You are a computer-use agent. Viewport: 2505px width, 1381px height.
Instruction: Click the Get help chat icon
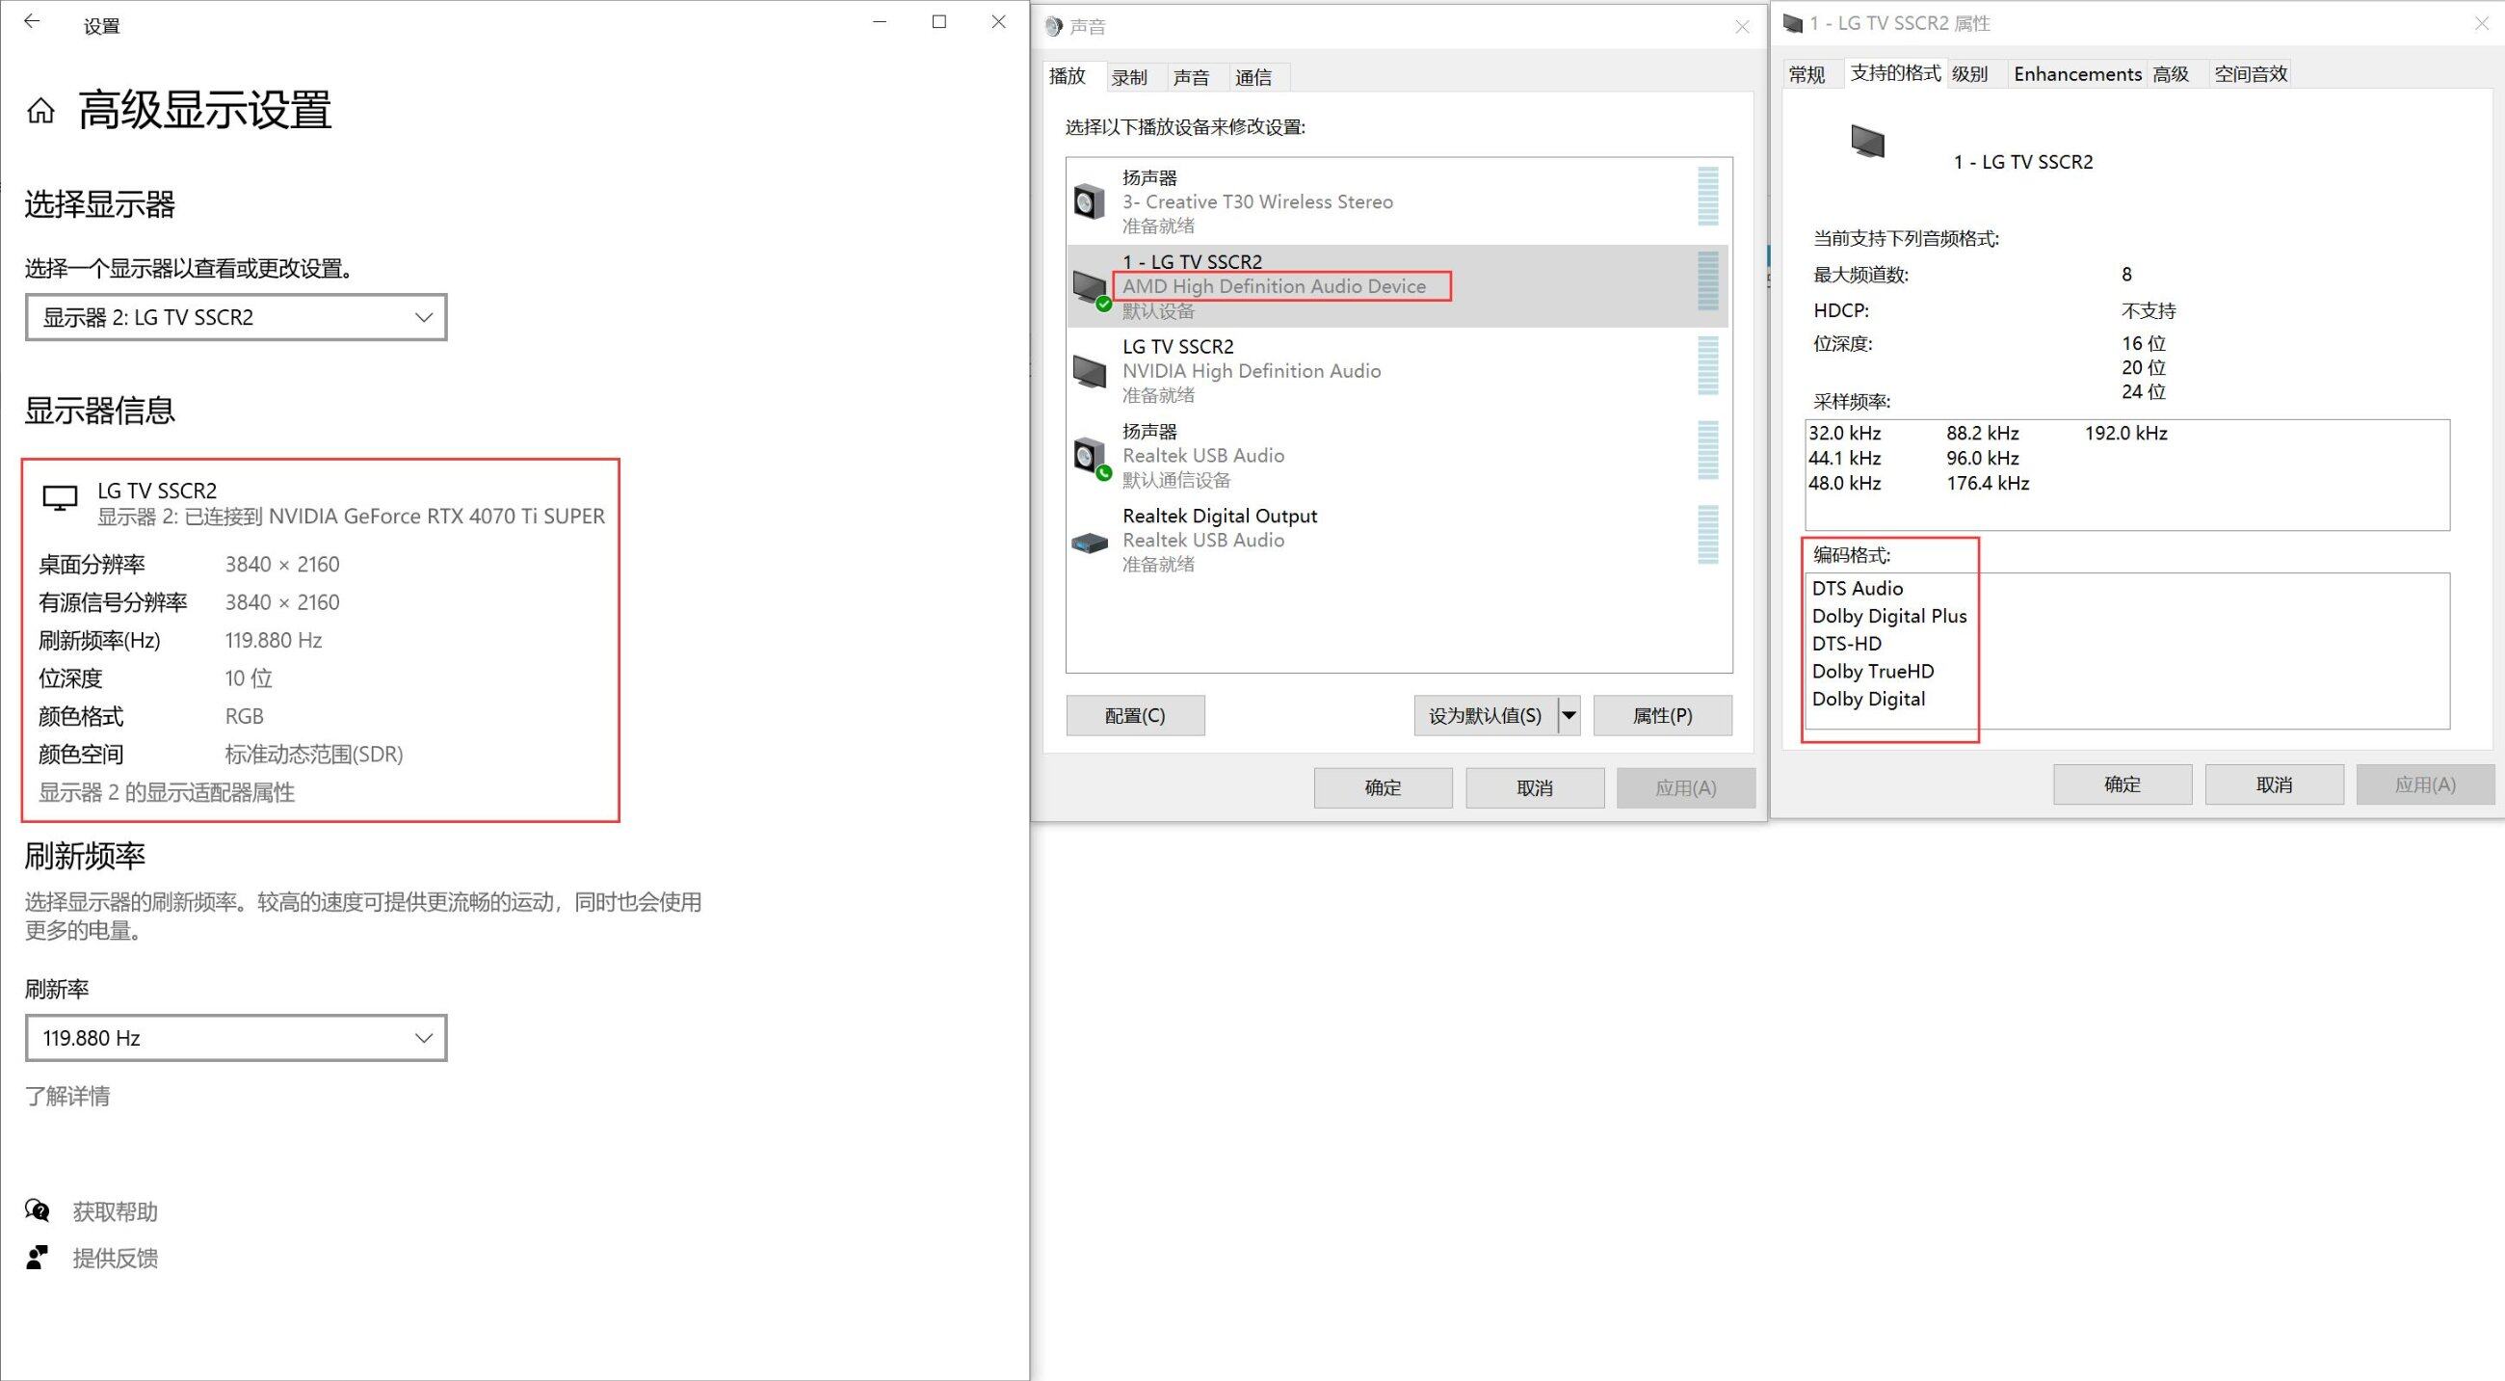pos(37,1210)
